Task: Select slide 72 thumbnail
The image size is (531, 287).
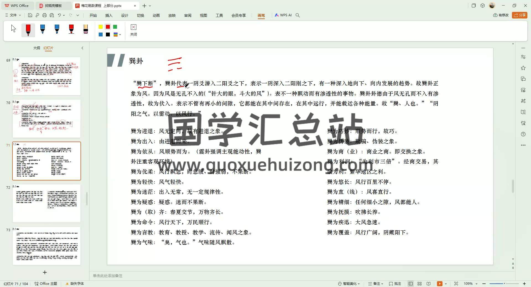Action: pyautogui.click(x=46, y=203)
